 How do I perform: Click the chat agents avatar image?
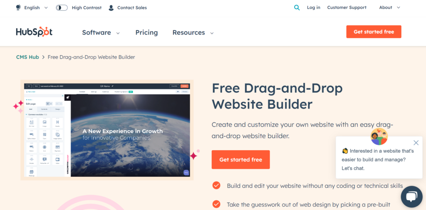[x=379, y=137]
